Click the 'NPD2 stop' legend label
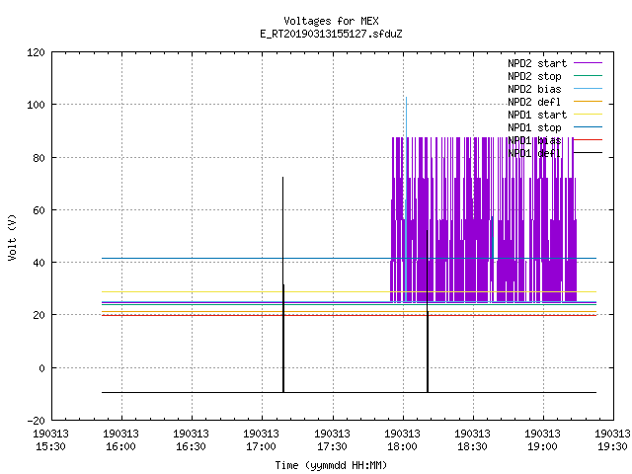The width and height of the screenshot is (632, 474). click(x=534, y=76)
